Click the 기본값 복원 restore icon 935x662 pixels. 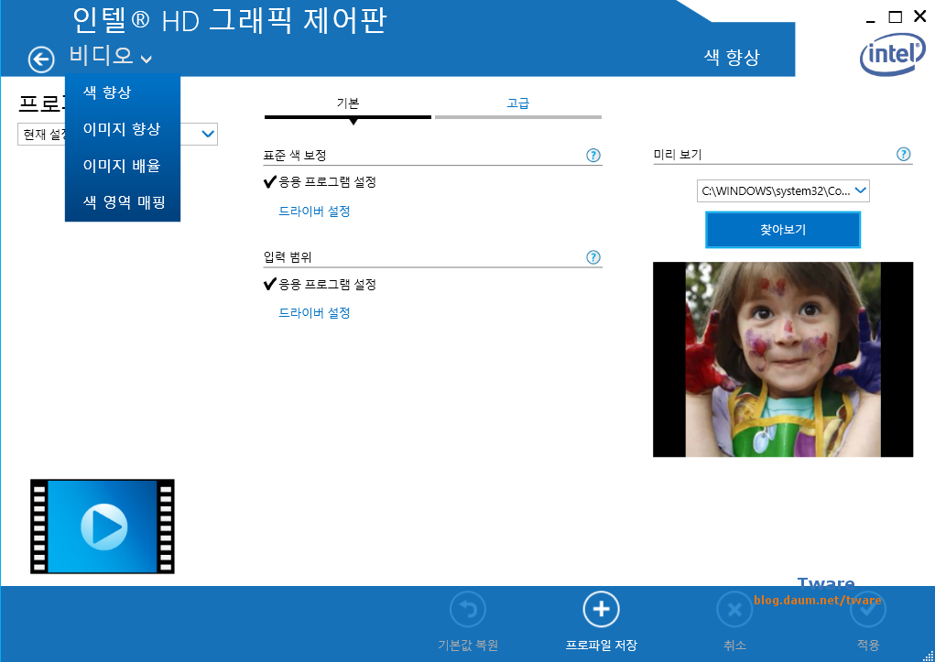467,610
